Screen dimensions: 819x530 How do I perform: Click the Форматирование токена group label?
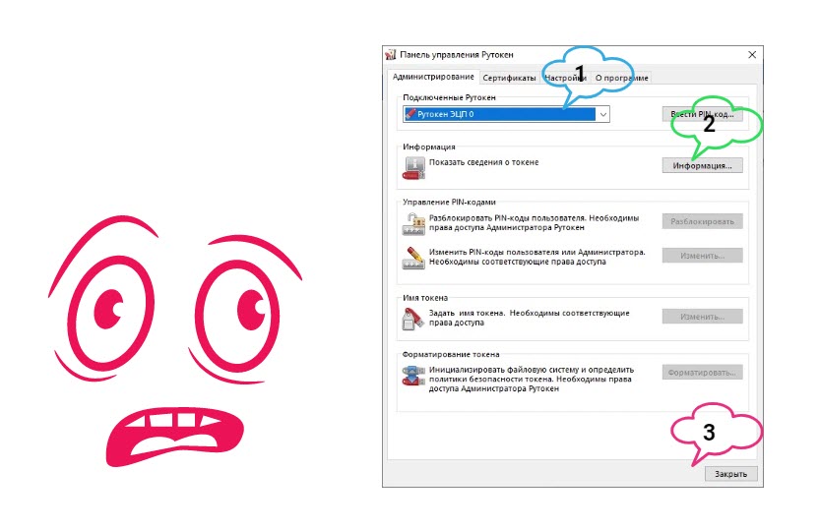point(451,354)
